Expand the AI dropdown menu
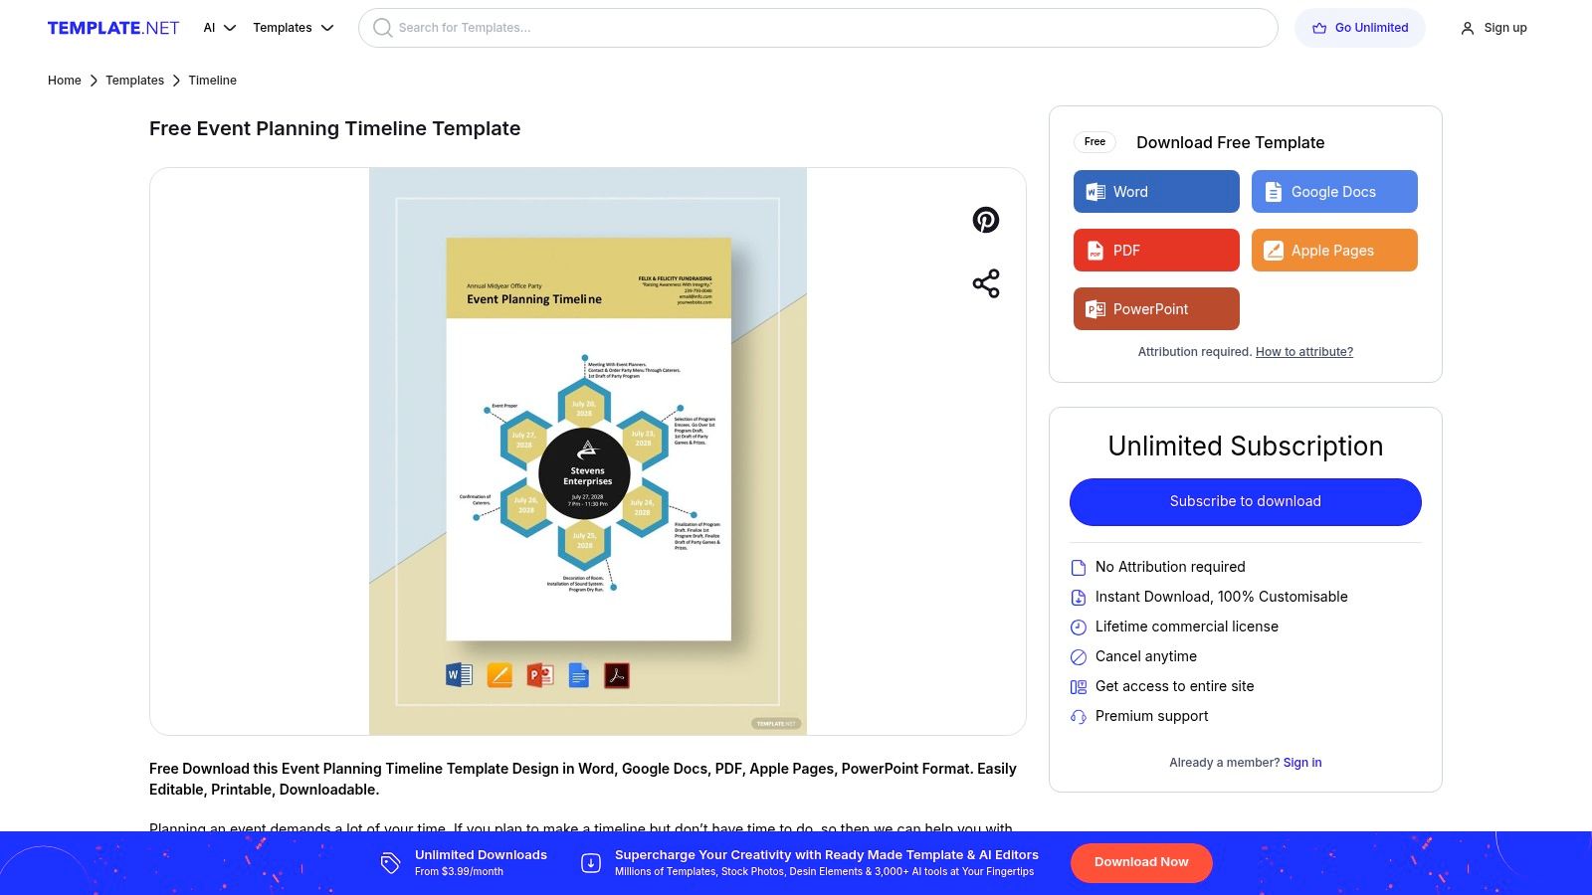 219,28
